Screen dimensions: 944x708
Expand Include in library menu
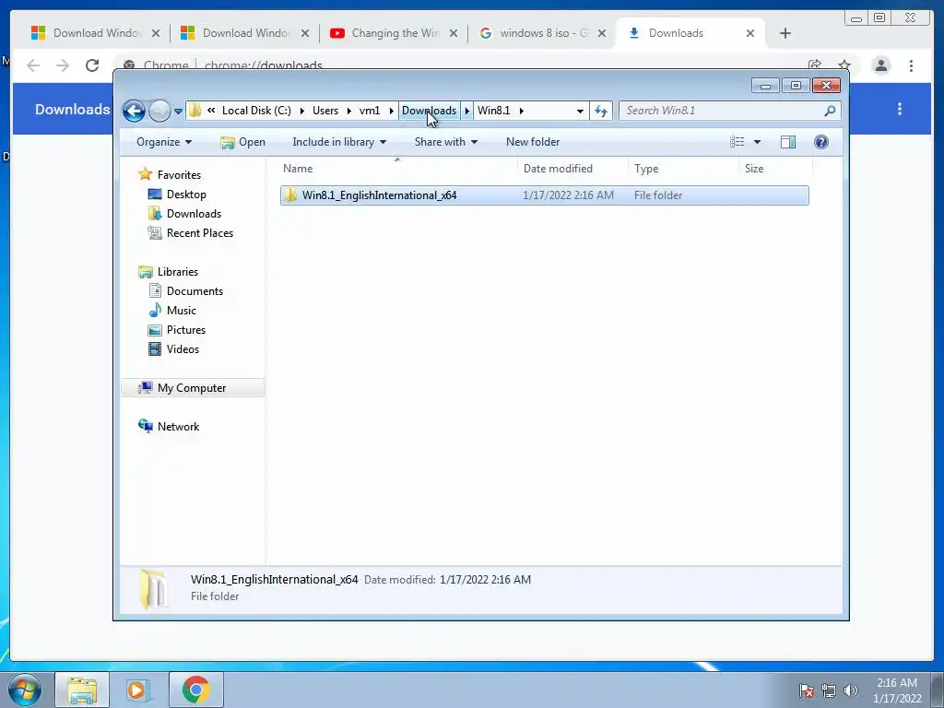[339, 142]
